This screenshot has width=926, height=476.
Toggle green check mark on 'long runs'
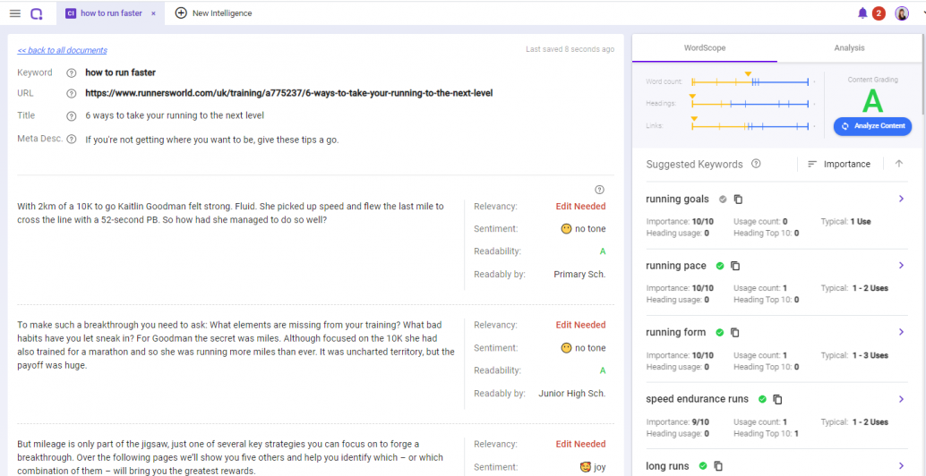click(702, 466)
